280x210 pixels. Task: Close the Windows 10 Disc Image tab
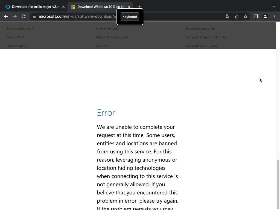129,7
